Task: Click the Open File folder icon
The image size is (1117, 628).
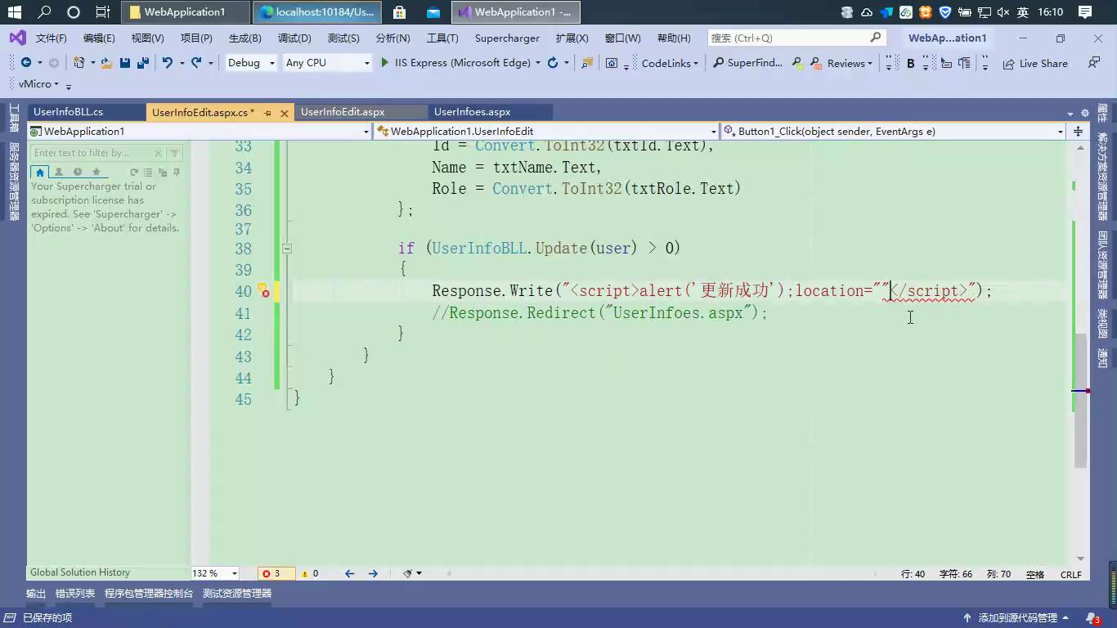Action: pos(106,63)
